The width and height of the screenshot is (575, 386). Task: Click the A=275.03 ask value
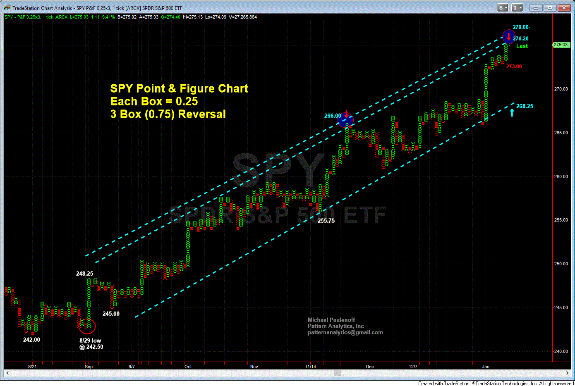[149, 17]
